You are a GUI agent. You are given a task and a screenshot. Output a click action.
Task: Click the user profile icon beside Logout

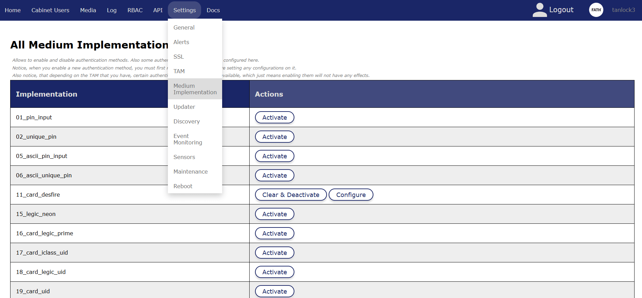click(539, 10)
